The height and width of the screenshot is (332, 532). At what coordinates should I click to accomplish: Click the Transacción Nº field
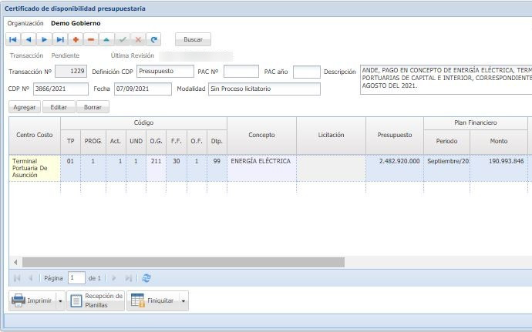pyautogui.click(x=71, y=71)
